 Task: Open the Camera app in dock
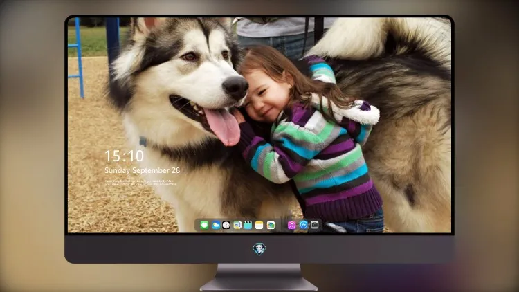pyautogui.click(x=315, y=225)
